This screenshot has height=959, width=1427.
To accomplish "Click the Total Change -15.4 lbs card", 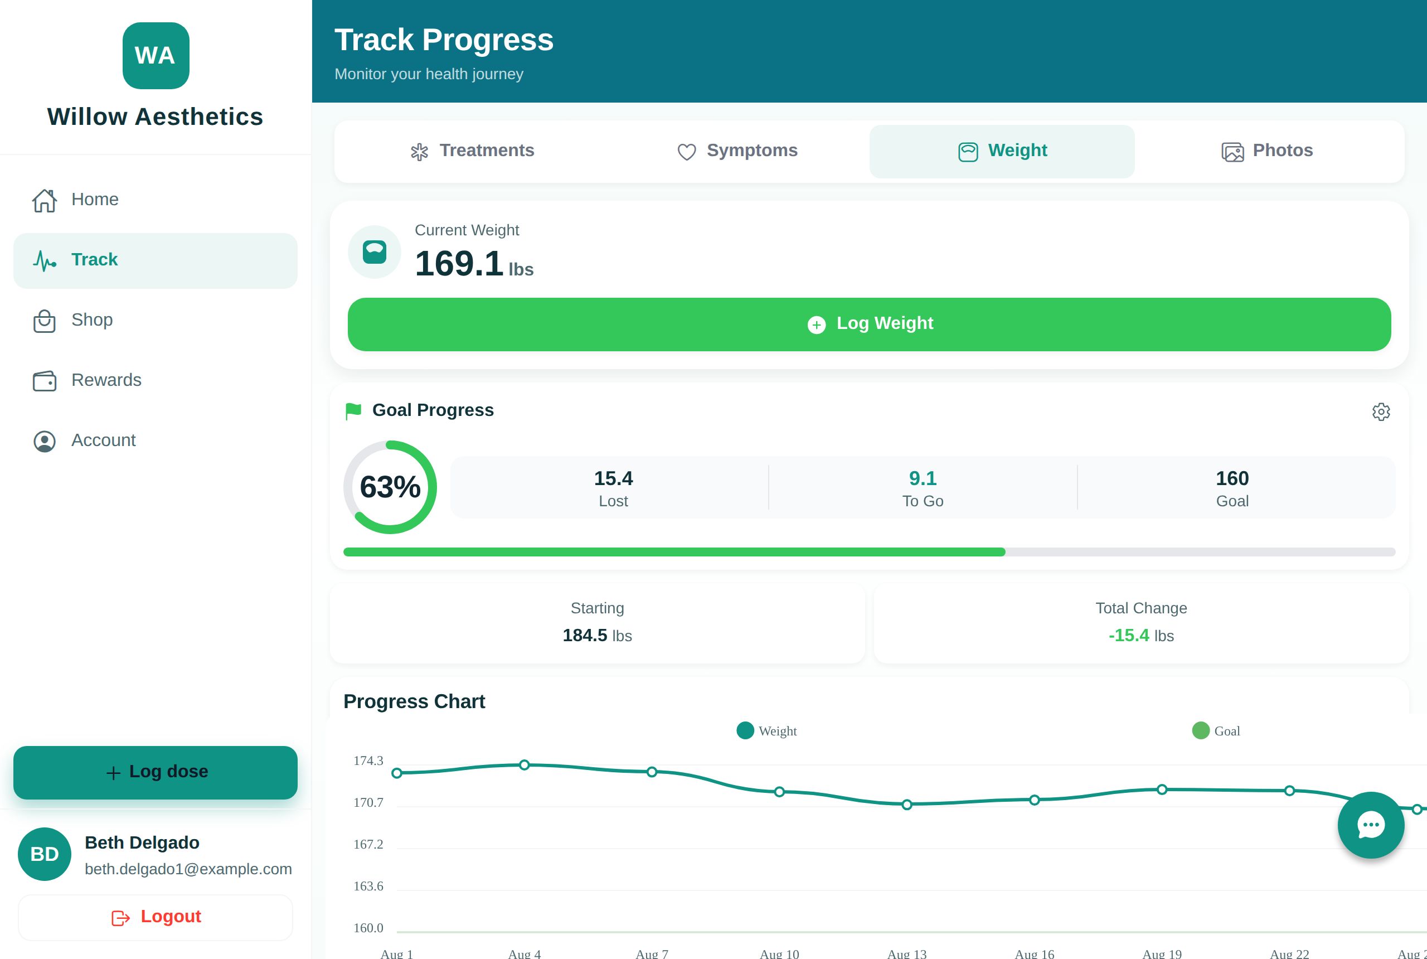I will [x=1141, y=624].
